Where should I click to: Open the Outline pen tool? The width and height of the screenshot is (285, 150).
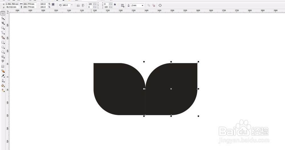[3, 80]
